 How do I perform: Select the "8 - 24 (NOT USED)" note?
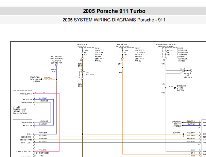click(x=41, y=153)
